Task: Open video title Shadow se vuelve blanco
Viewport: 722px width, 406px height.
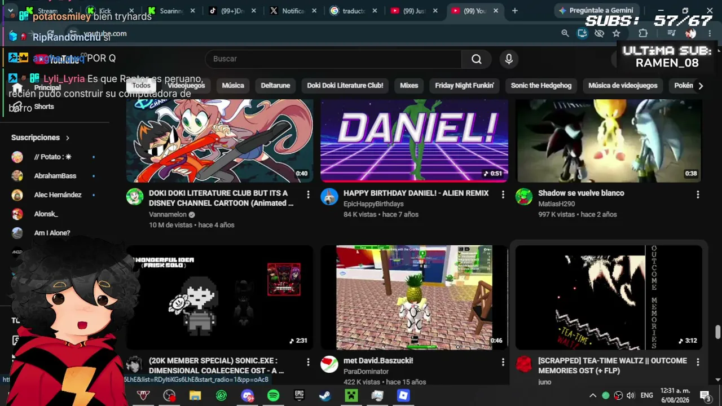Action: [581, 193]
